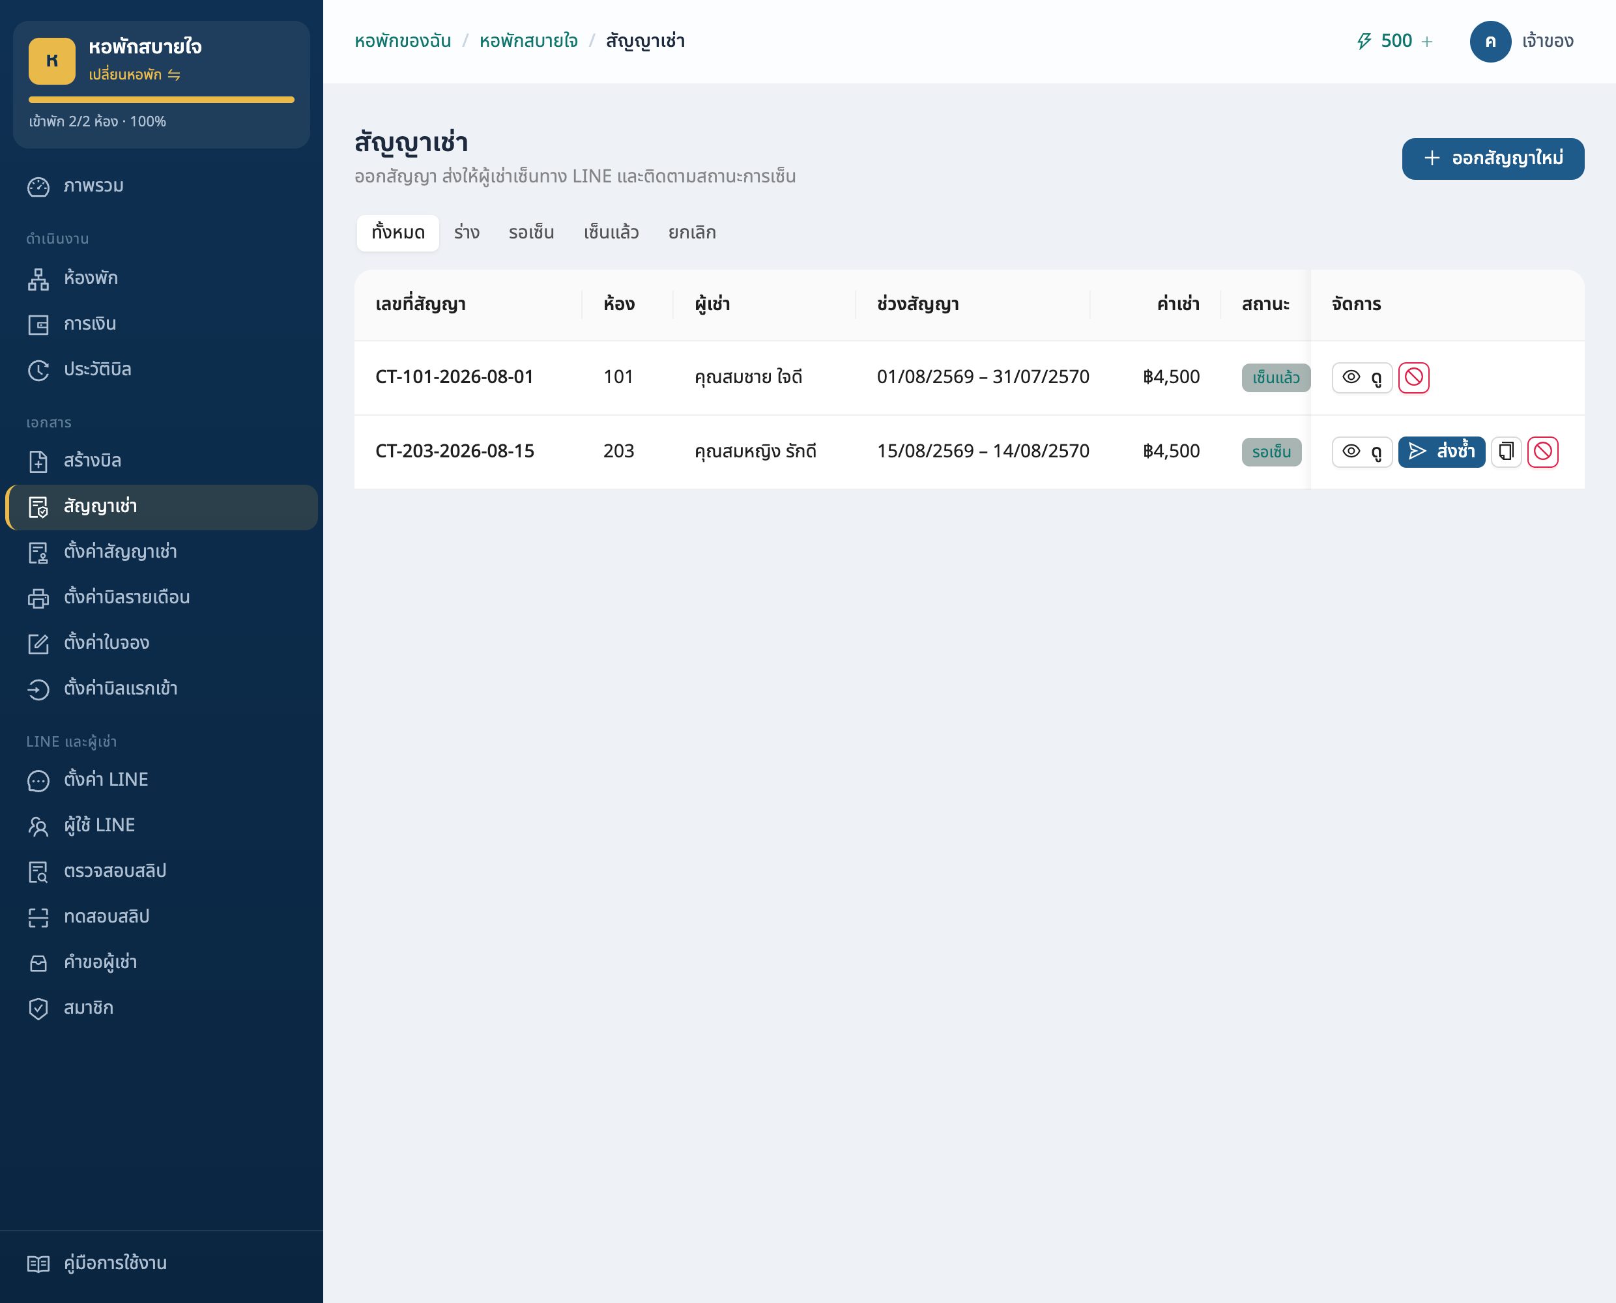
Task: Click the occupancy progress bar
Action: pyautogui.click(x=162, y=100)
